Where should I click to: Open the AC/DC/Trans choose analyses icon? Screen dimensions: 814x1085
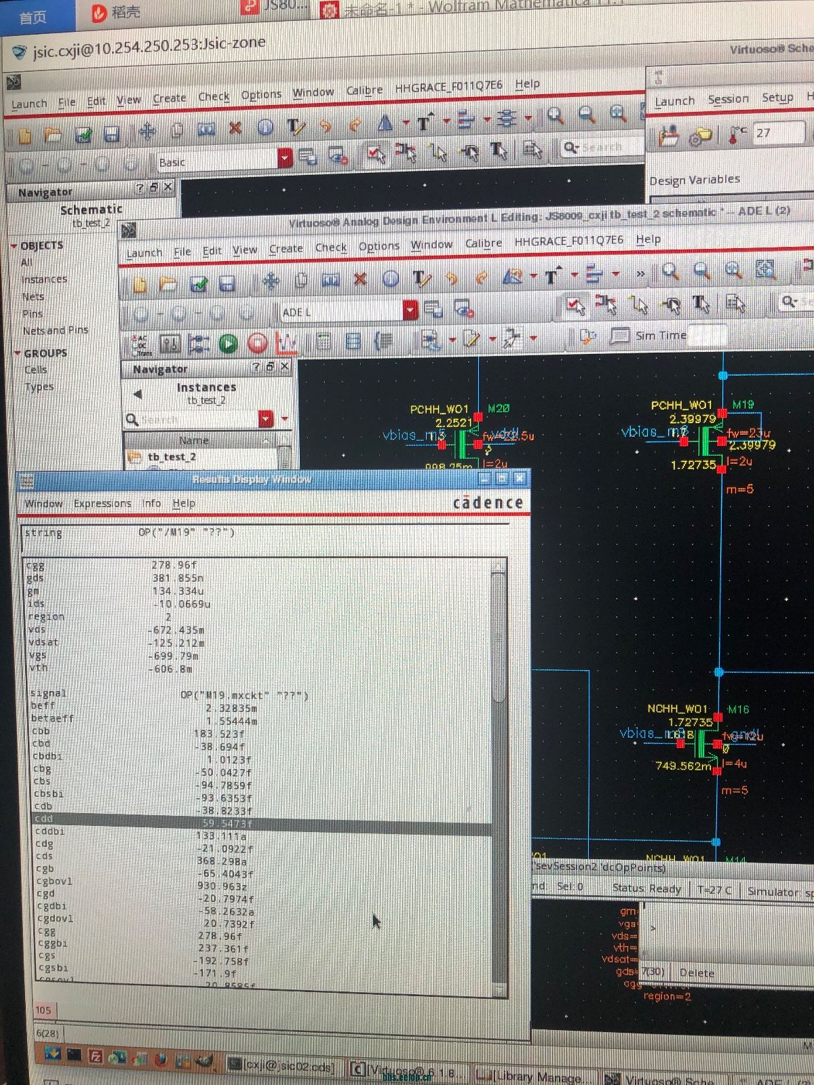140,344
